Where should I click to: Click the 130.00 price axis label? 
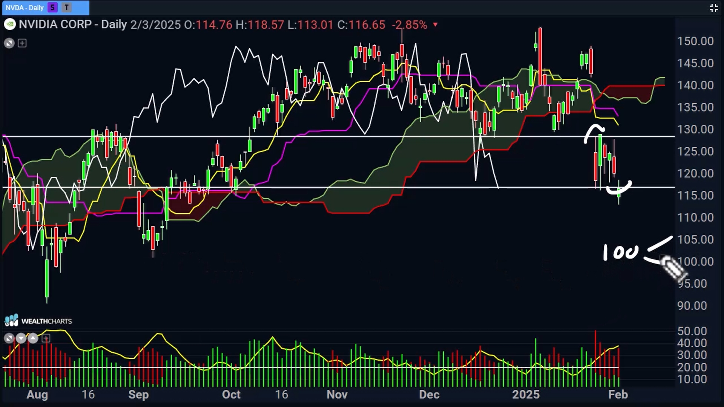695,129
